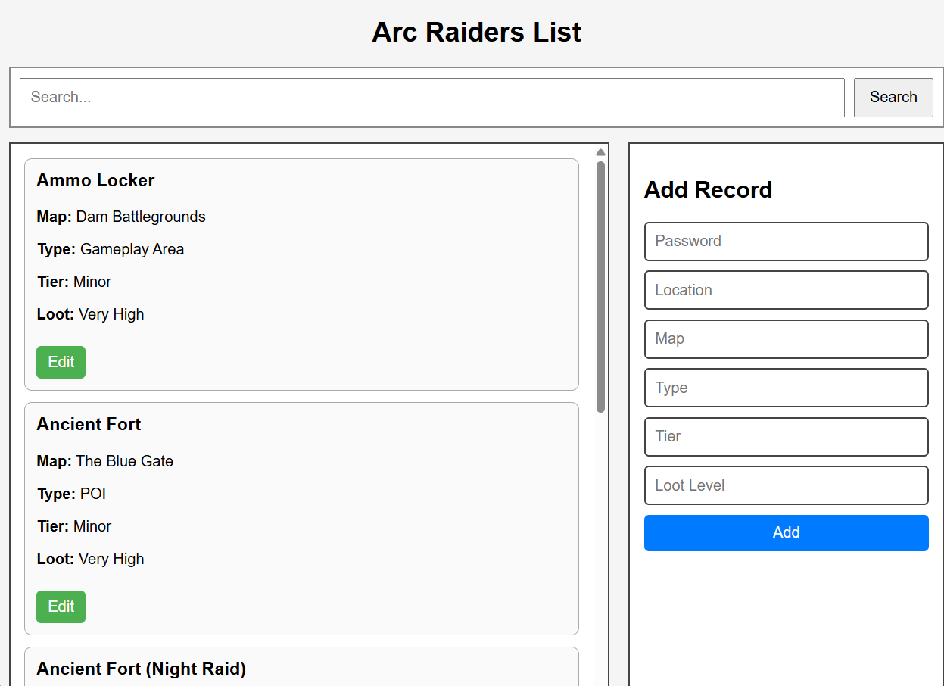The image size is (944, 686).
Task: Click the Dam Battlegrounds map text
Action: 140,217
